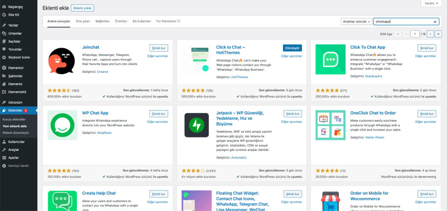Image resolution: width=447 pixels, height=211 pixels.
Task: Switch to Sık kullanılan tab
Action: pyautogui.click(x=142, y=21)
